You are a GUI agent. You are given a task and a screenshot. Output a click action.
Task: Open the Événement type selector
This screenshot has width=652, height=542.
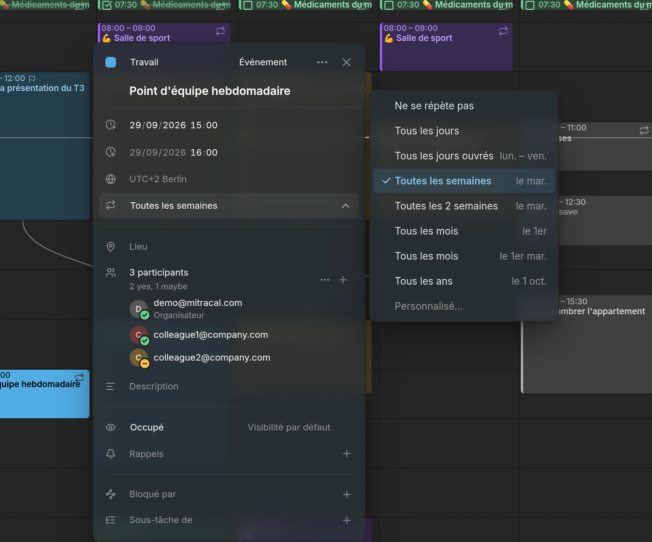click(263, 62)
